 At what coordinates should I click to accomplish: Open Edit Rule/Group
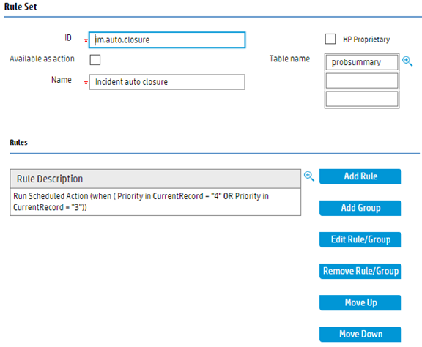360,239
